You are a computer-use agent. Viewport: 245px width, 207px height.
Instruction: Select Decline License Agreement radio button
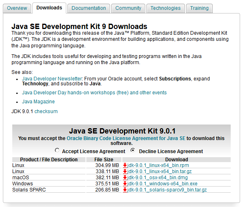[x=133, y=150]
